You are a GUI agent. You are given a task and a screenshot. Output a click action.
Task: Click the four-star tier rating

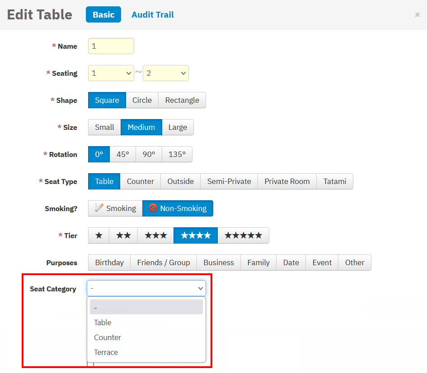pos(196,235)
